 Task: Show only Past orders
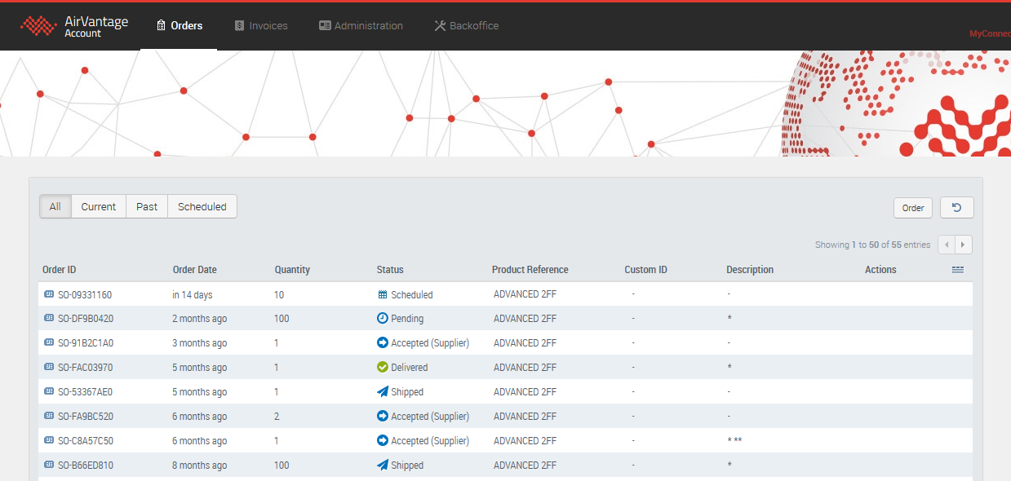coord(147,206)
